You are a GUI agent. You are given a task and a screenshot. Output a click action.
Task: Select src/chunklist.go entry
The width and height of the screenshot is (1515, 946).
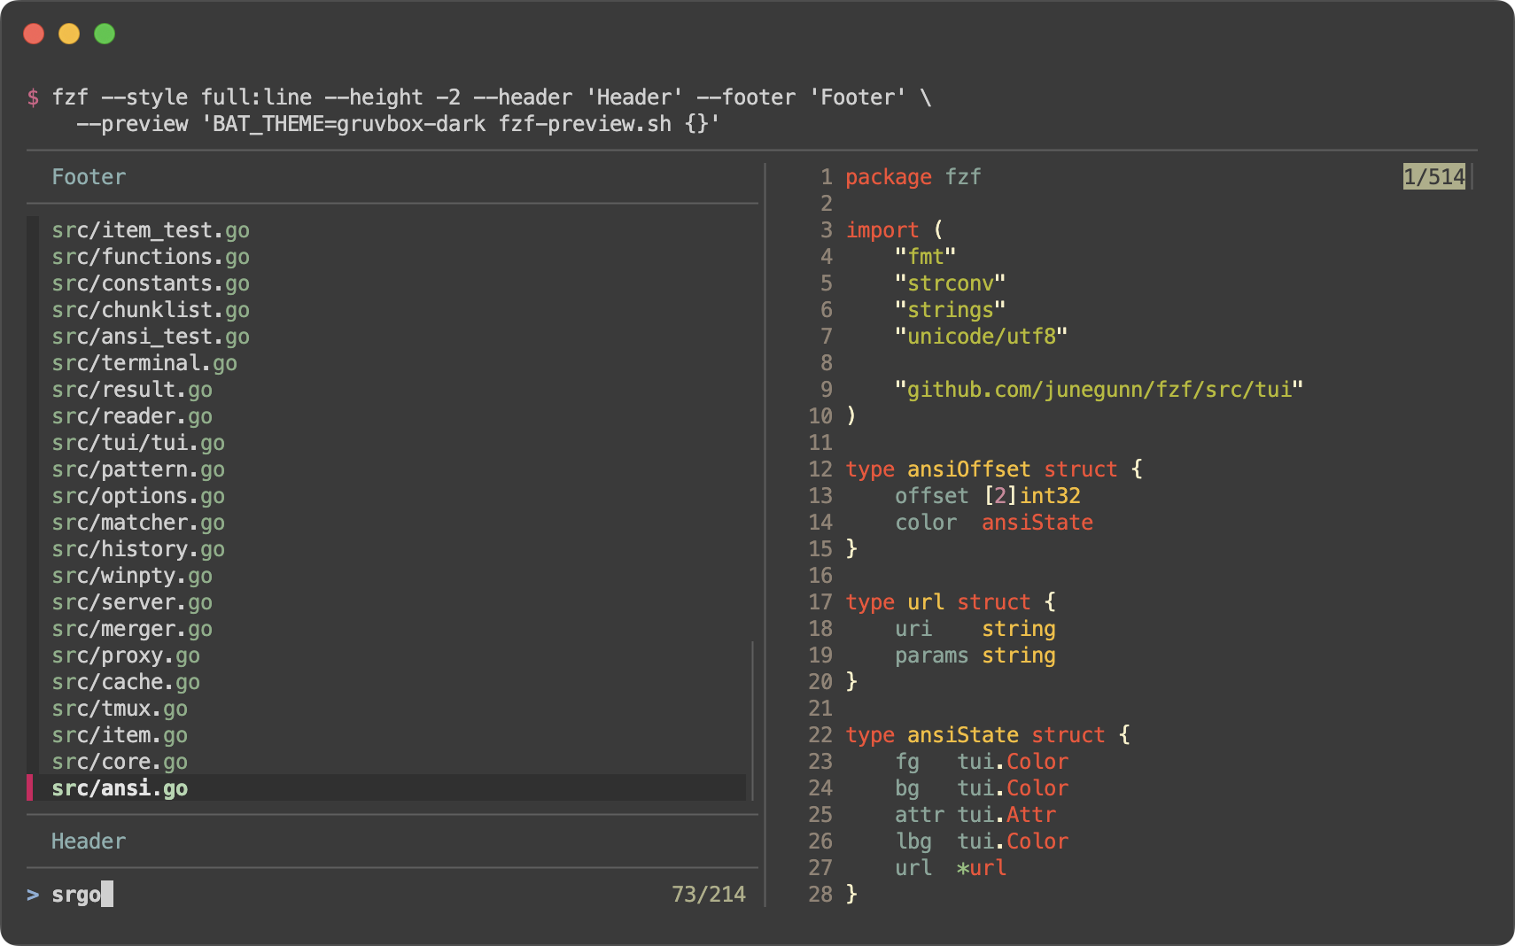click(151, 310)
